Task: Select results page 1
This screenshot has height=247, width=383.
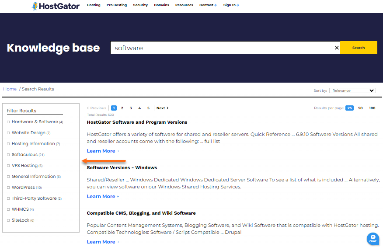Action: click(x=114, y=108)
